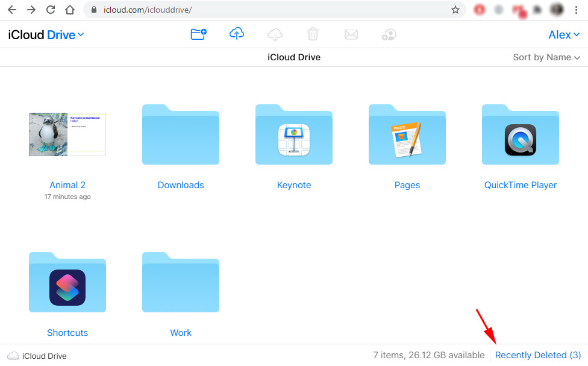Open the Shortcuts folder icon
This screenshot has width=588, height=366.
pos(67,282)
